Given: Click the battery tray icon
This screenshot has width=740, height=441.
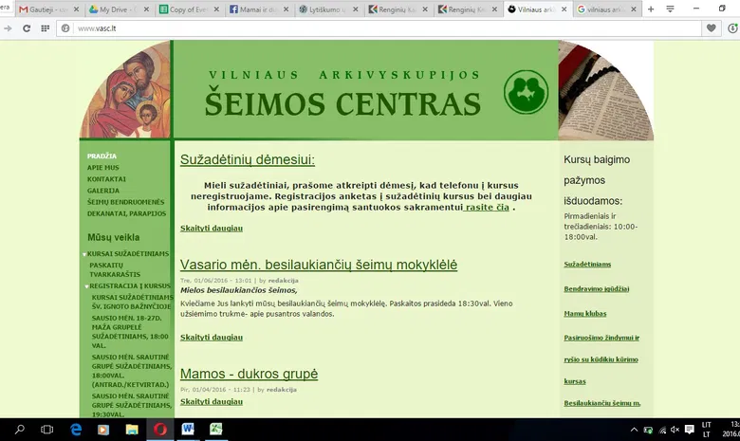Looking at the screenshot, I should [648, 430].
